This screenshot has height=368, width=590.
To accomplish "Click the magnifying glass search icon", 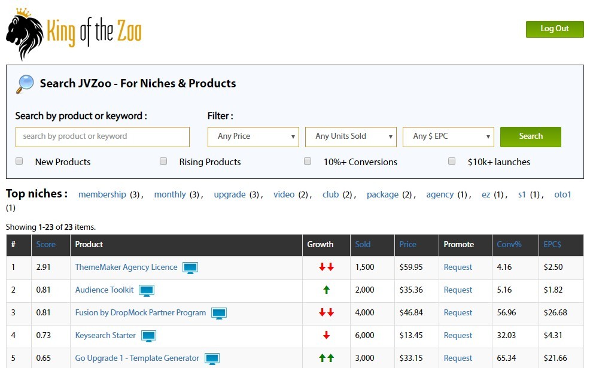I will (25, 84).
